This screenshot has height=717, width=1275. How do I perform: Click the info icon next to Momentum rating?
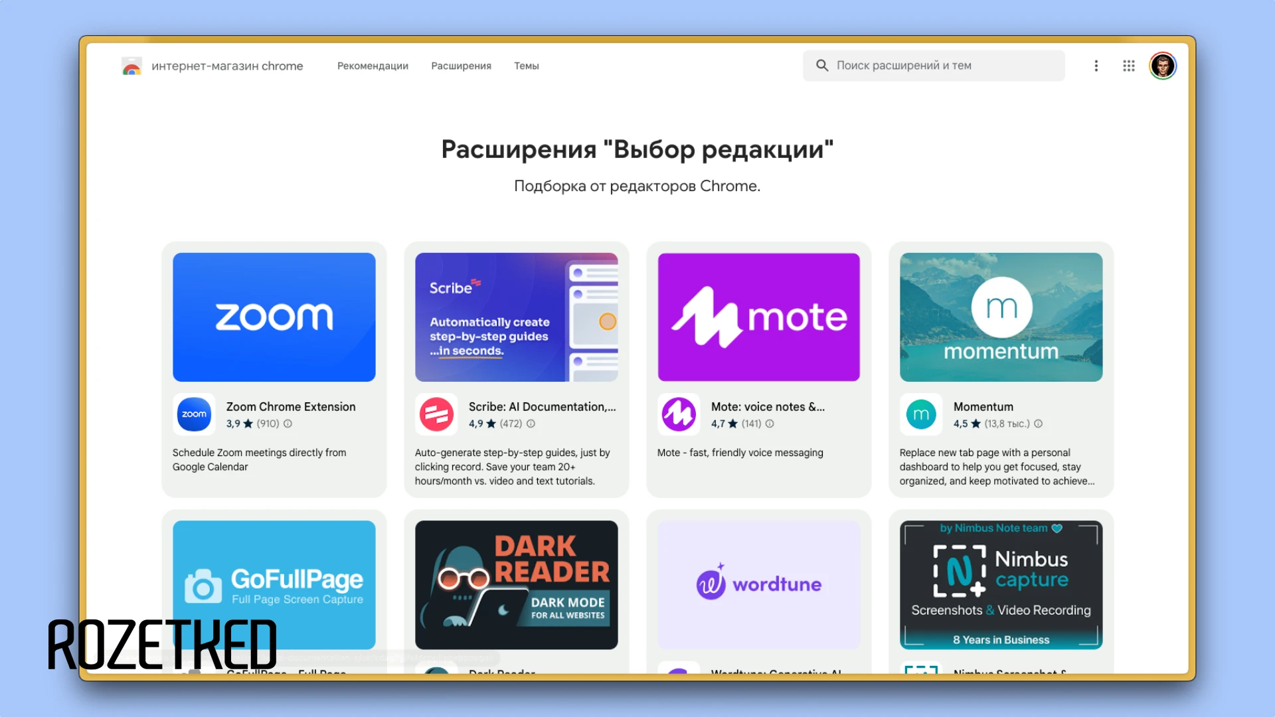click(x=1038, y=424)
